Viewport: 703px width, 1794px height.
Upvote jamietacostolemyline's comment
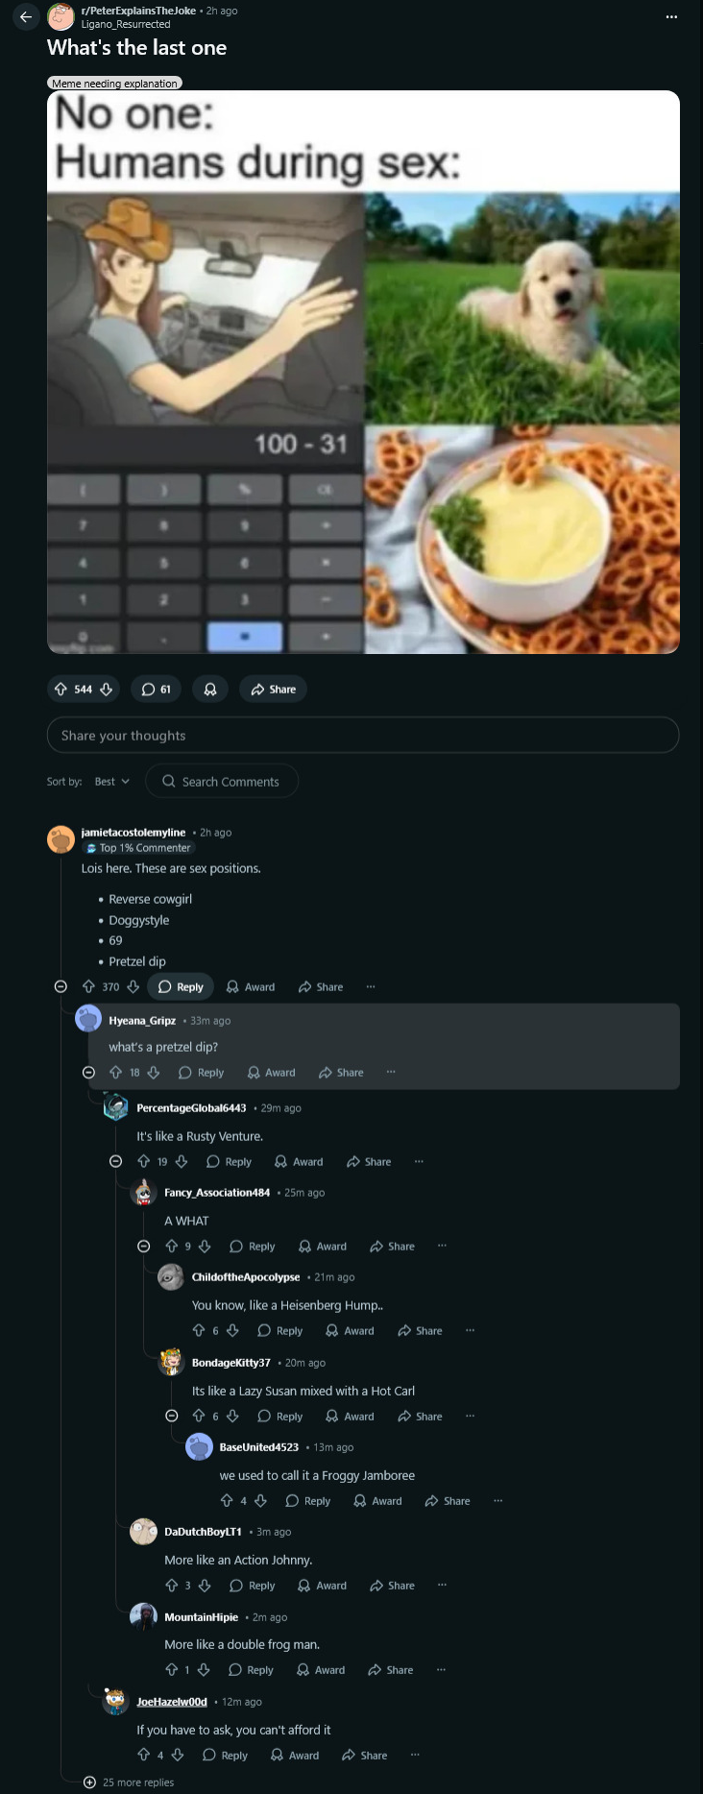[x=89, y=987]
